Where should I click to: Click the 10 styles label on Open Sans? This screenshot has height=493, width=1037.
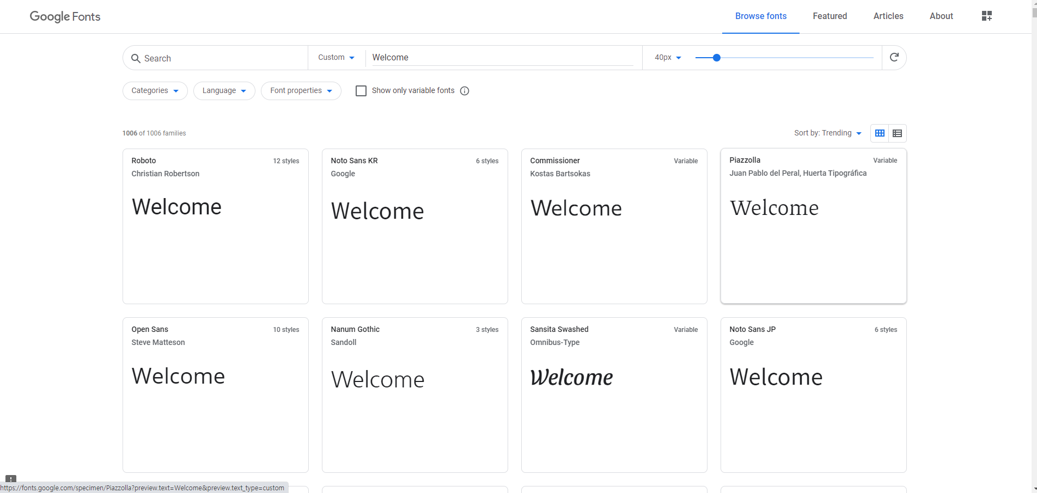(x=286, y=330)
